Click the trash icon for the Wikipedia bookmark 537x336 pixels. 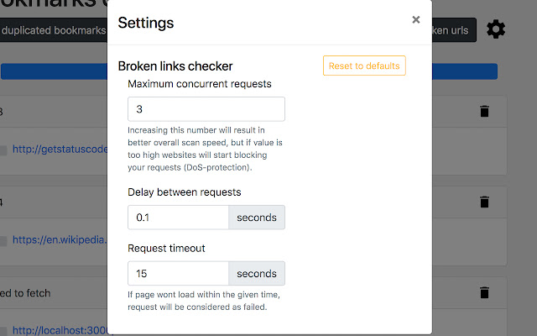(x=484, y=202)
